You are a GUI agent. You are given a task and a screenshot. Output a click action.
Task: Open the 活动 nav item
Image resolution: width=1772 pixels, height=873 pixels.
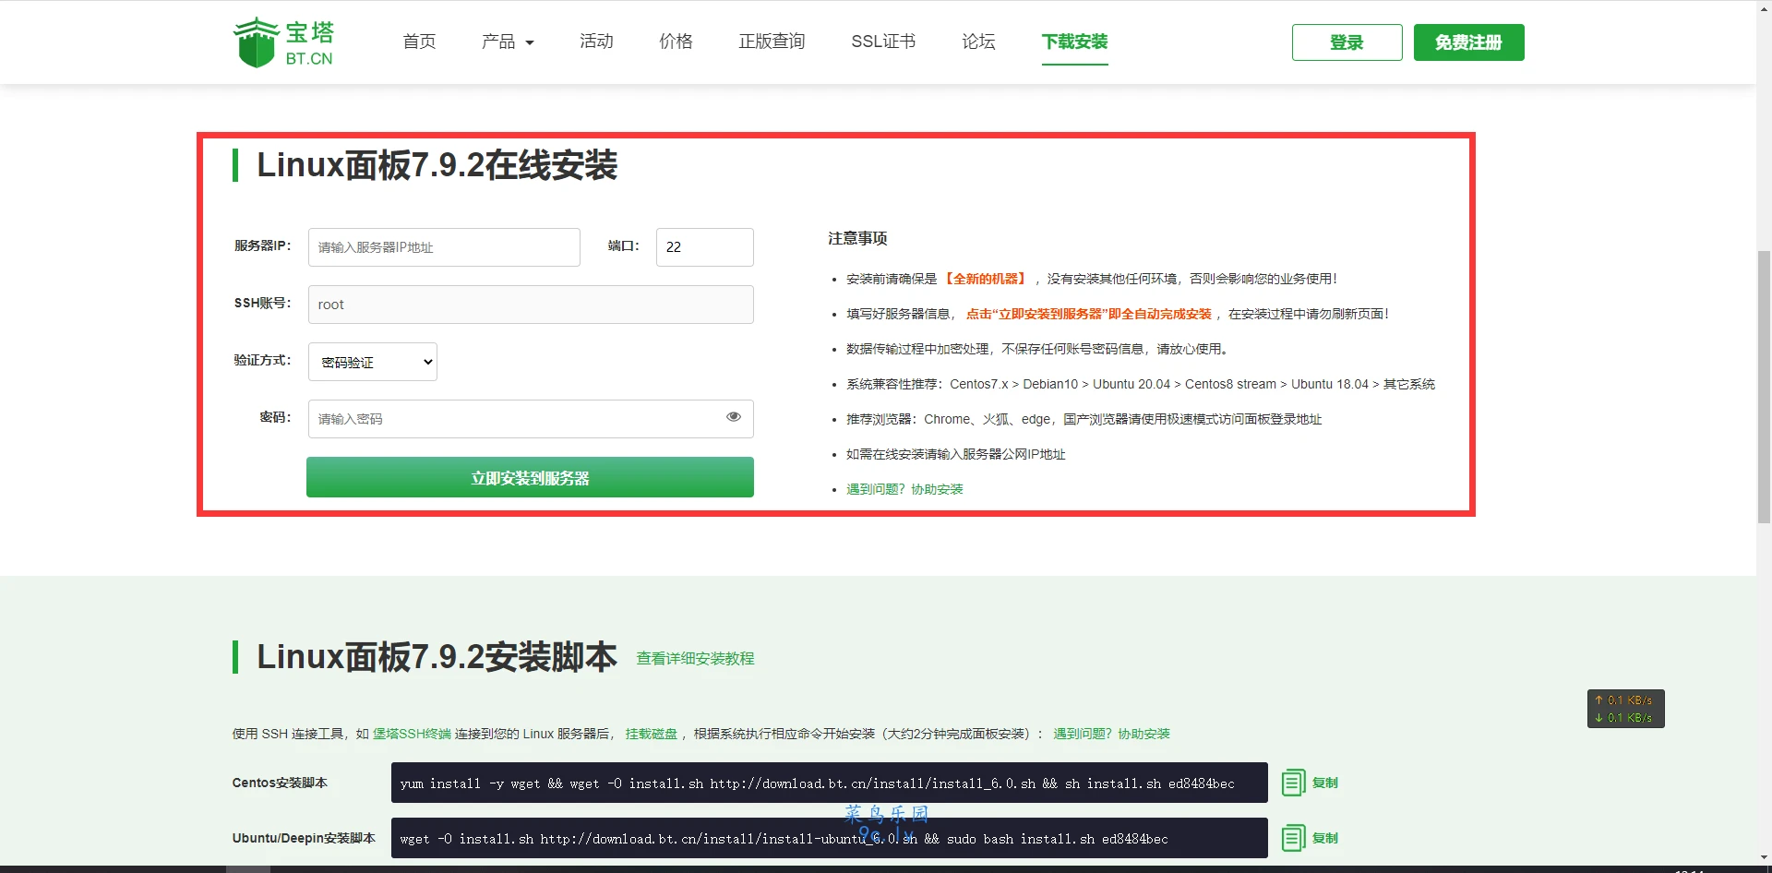tap(596, 42)
